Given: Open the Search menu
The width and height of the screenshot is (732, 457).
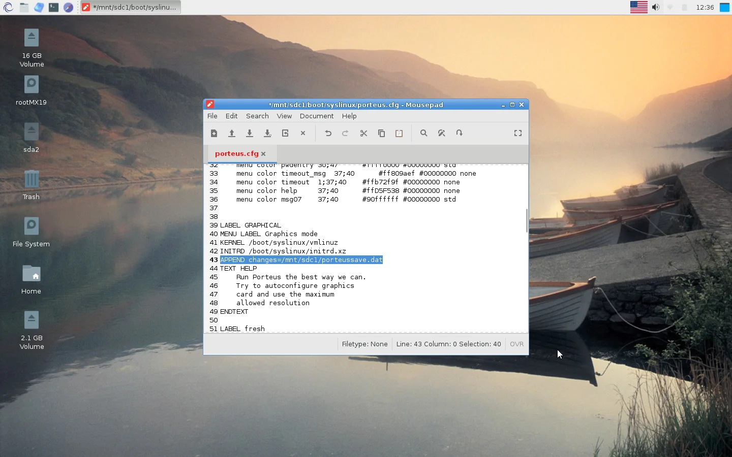Looking at the screenshot, I should (257, 116).
